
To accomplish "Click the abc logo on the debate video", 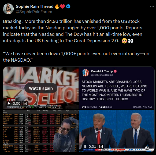I will 147,148.
